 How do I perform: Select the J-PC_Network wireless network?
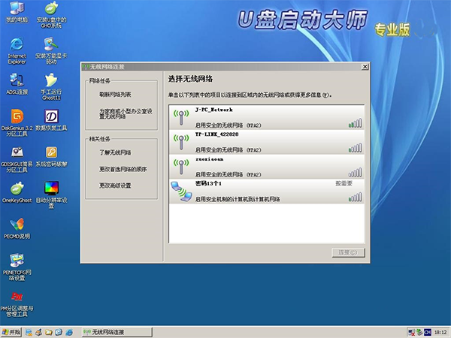click(265, 117)
